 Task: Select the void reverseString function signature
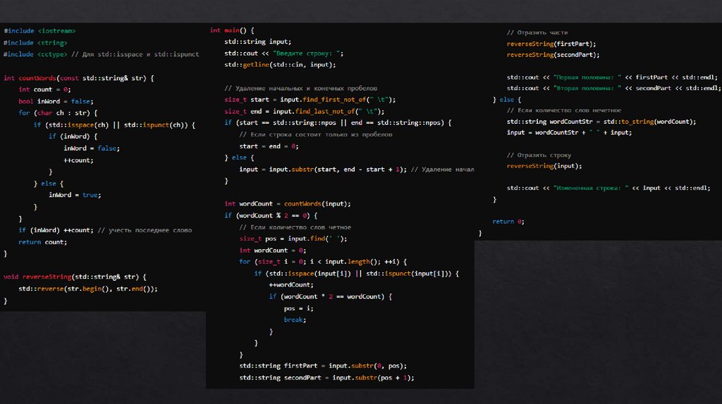point(75,277)
